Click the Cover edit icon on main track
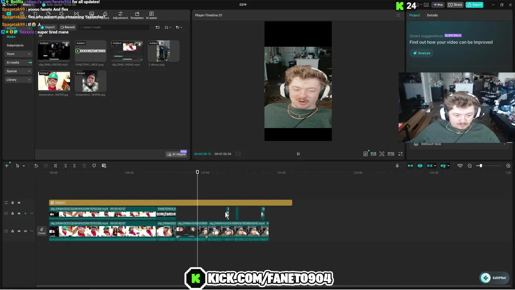515x290 pixels. coord(42,231)
